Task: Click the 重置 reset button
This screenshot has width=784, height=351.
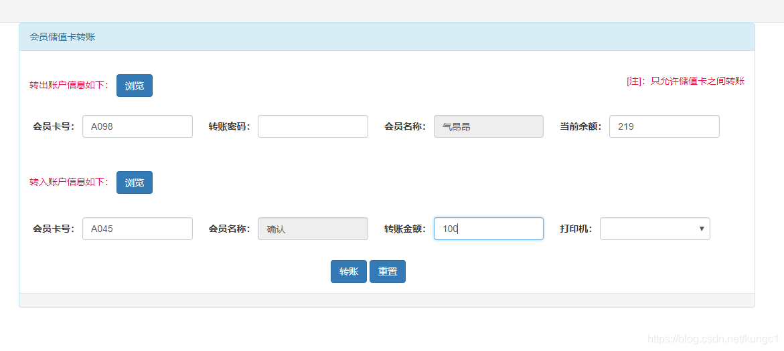Action: [x=388, y=271]
